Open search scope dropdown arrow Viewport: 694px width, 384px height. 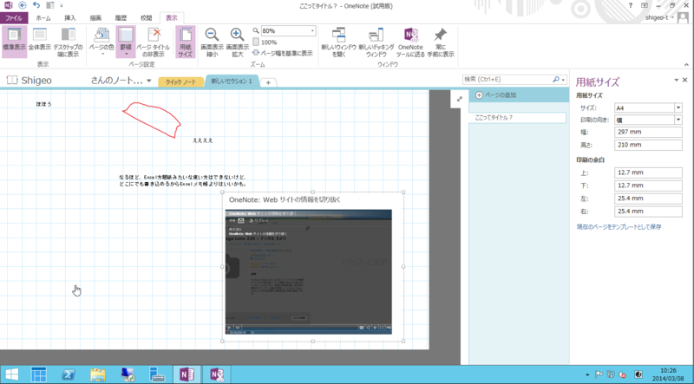tap(563, 80)
